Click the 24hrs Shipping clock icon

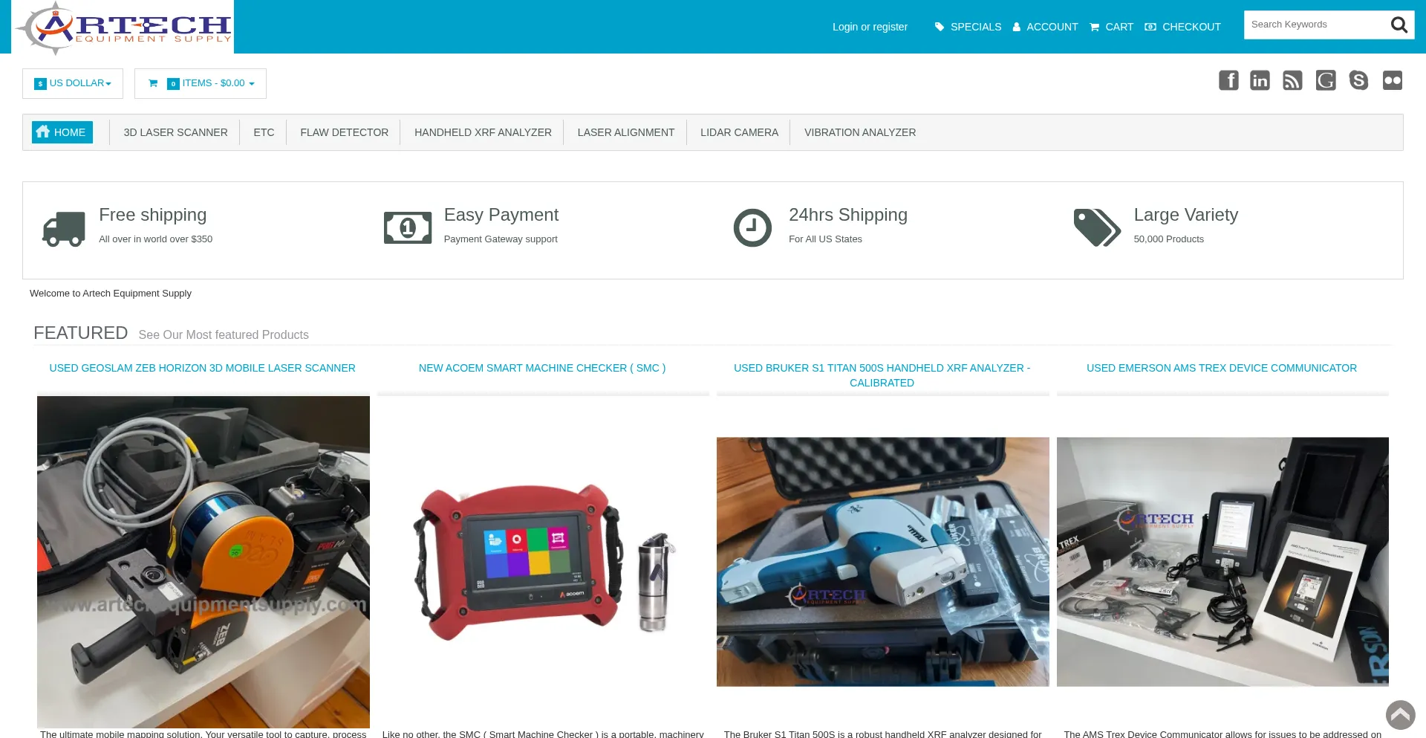[752, 227]
